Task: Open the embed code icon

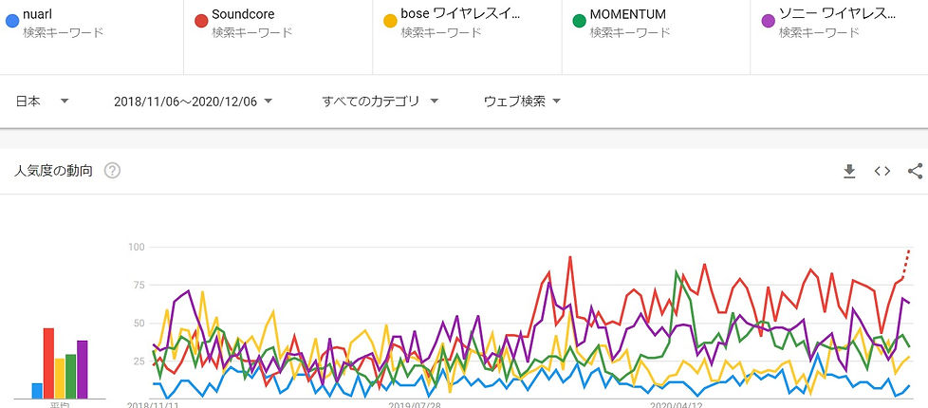Action: pos(882,171)
